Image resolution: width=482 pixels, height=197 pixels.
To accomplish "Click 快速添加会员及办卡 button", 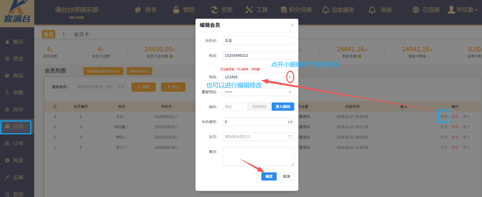I will [103, 71].
